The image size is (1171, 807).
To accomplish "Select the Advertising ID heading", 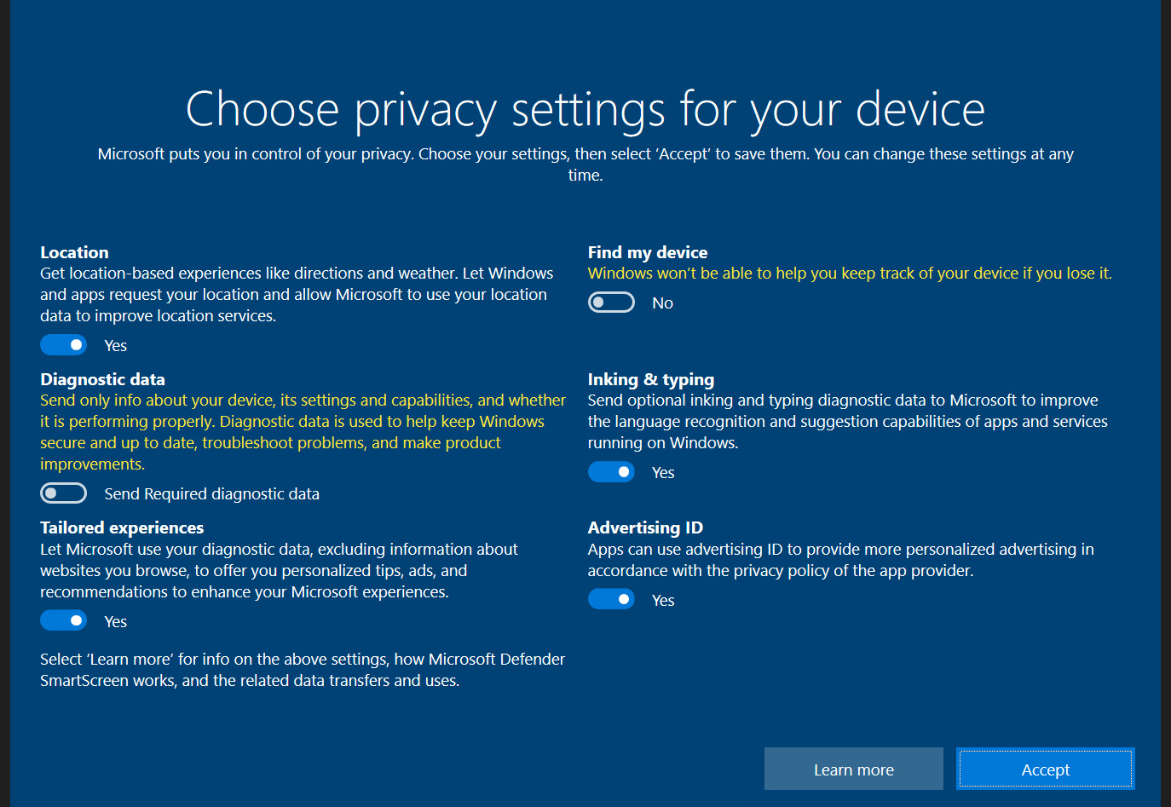I will (x=645, y=527).
